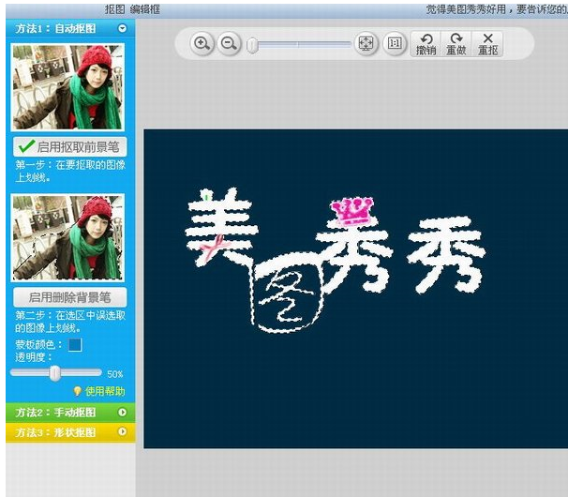Enable the 启用删除背景笔 tool

coord(70,297)
